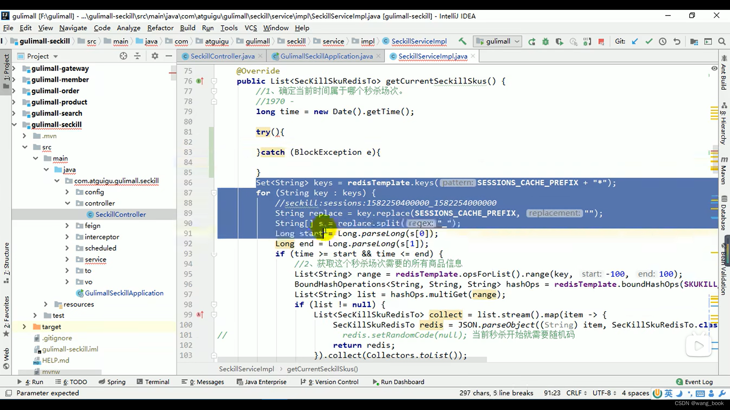This screenshot has width=730, height=410.
Task: Toggle fold marker on line 87 for-loop
Action: 214,193
